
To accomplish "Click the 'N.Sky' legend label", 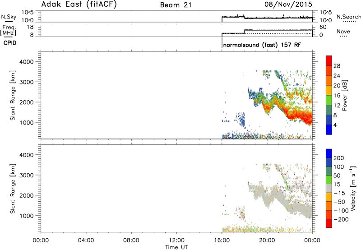I will (x=9, y=17).
